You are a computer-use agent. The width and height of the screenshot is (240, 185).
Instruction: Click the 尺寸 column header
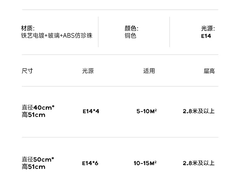(x=27, y=71)
